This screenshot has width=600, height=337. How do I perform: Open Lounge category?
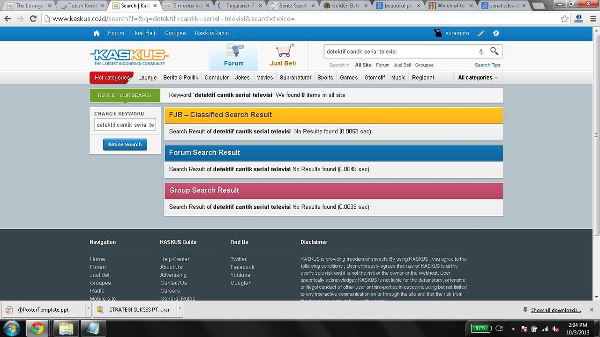[x=148, y=78]
